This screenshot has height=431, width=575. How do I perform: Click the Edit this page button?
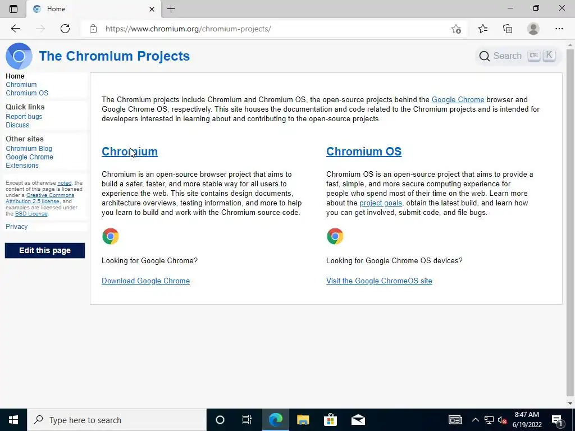pos(45,251)
